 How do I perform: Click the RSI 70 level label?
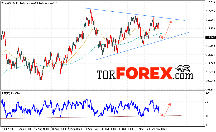[207, 102]
